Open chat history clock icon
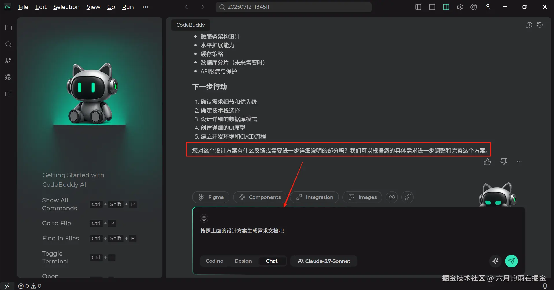 (540, 25)
